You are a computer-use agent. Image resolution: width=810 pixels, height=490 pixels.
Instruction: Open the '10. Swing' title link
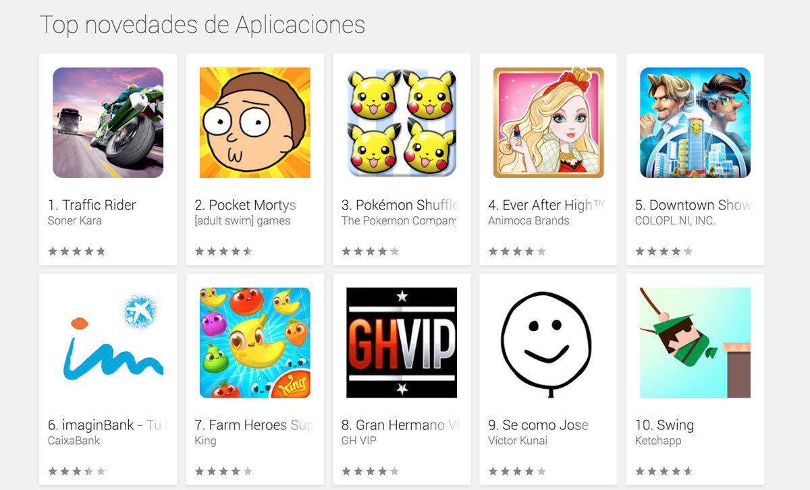664,425
